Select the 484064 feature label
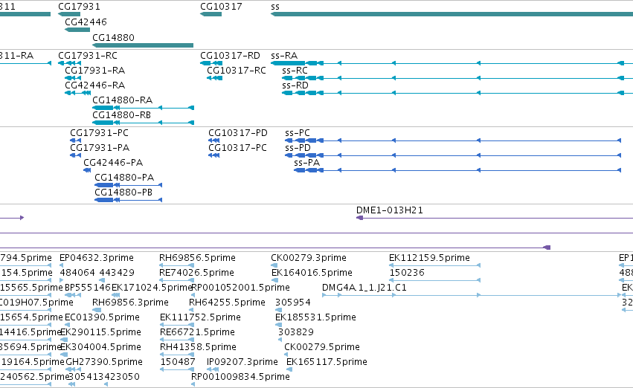 pyautogui.click(x=77, y=273)
